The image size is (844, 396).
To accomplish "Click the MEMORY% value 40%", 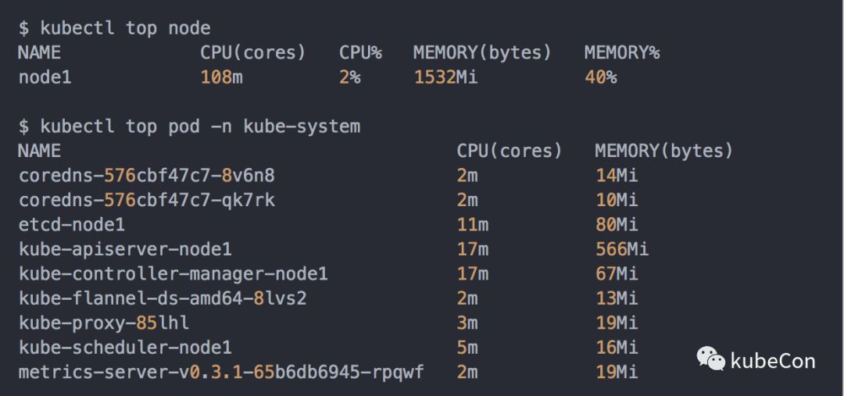I will (x=600, y=77).
